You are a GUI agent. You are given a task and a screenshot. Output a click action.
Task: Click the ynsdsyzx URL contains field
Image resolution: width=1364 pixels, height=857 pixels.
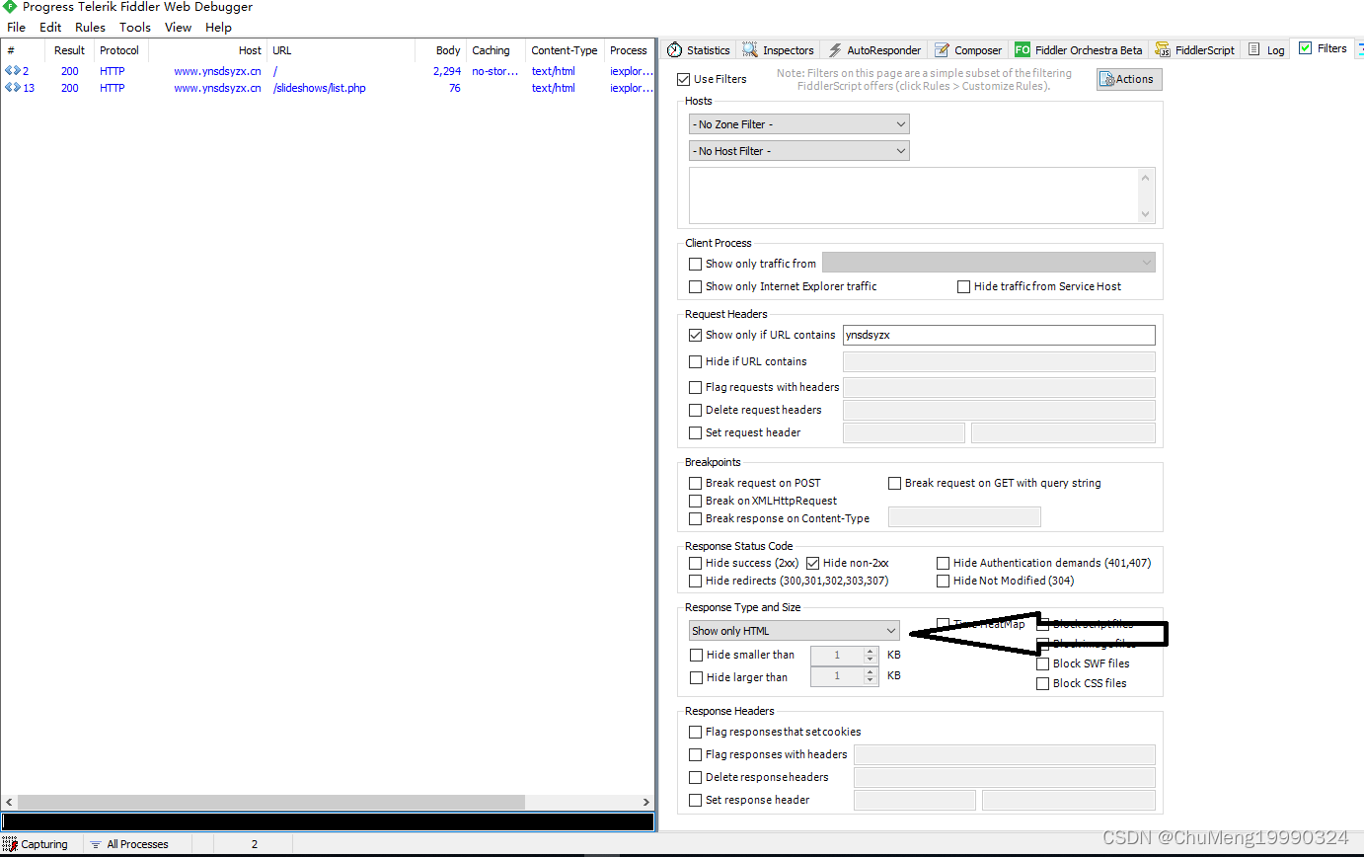pos(998,335)
